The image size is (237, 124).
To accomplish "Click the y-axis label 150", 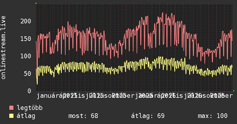I will [x=26, y=39].
